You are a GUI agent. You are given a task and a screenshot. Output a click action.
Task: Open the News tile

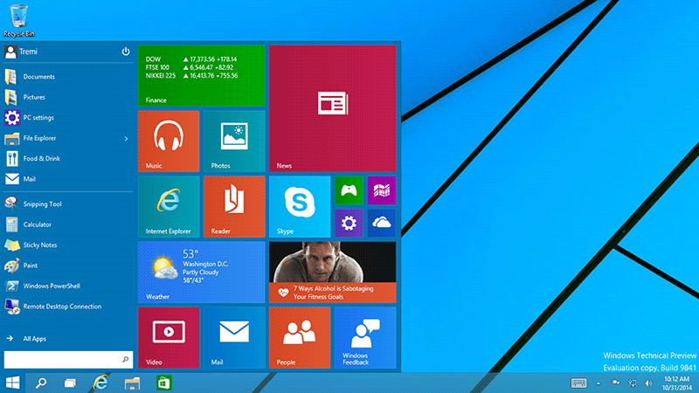pos(333,108)
